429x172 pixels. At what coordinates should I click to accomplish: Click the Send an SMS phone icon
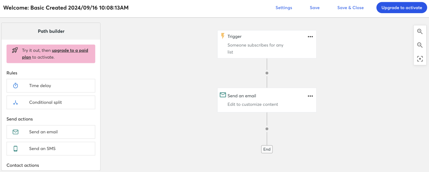coord(16,149)
